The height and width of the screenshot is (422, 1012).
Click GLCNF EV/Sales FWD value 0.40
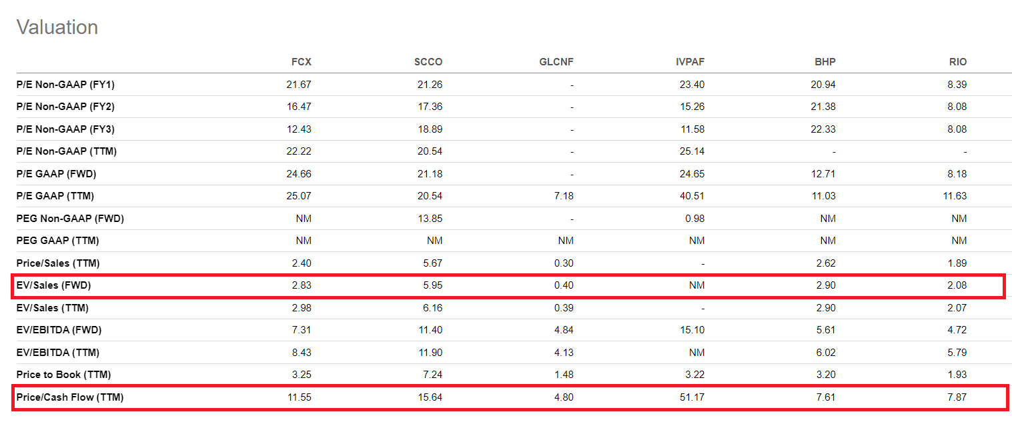click(x=564, y=285)
